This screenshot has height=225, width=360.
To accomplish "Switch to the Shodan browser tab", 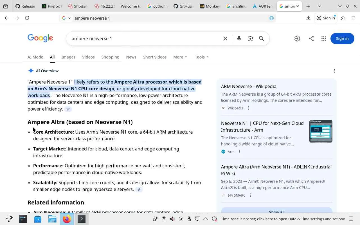I will click(x=78, y=6).
